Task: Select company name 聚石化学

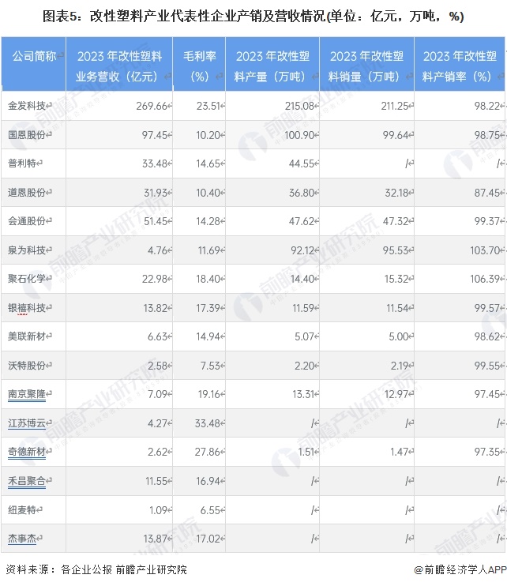Action: click(27, 279)
